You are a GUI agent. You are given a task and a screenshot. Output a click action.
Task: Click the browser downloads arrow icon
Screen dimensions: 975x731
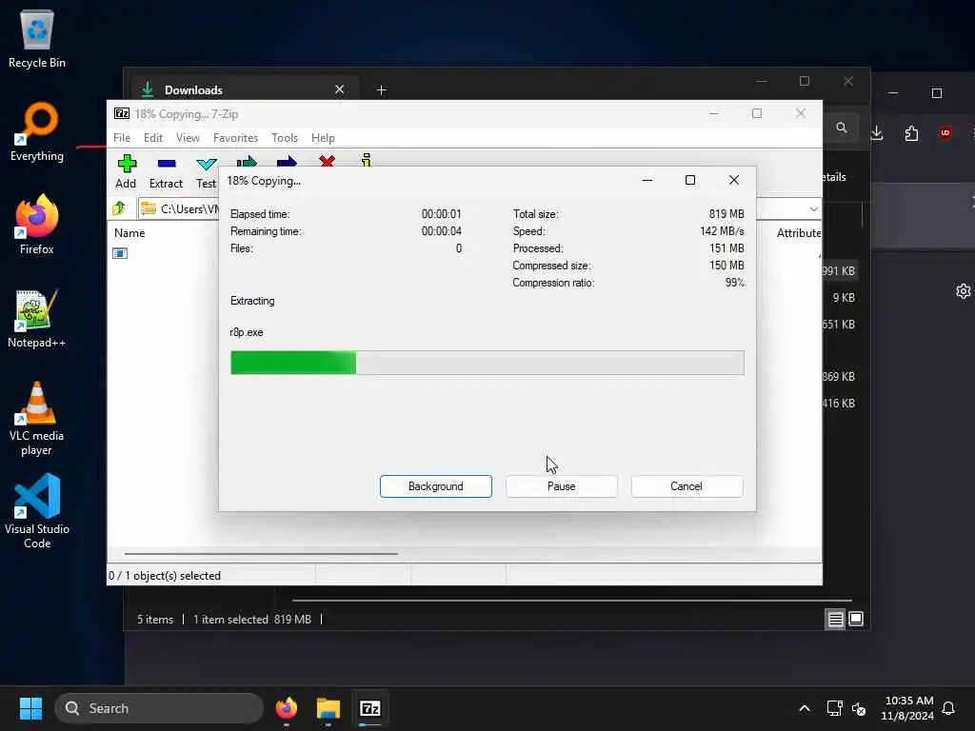(x=877, y=133)
